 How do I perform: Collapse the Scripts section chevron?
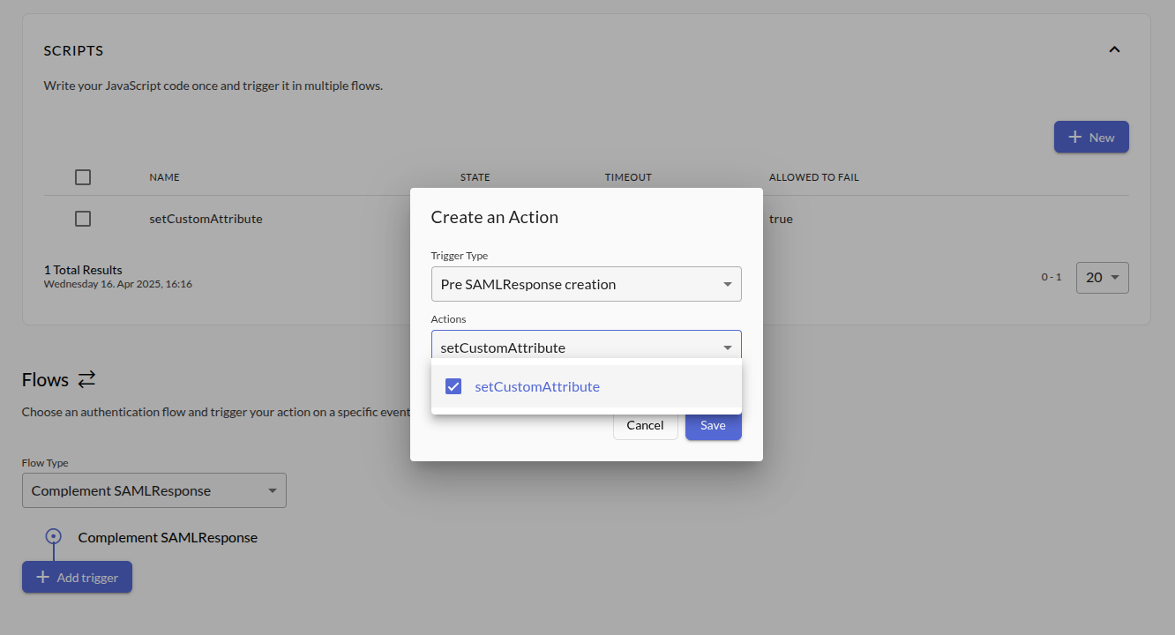coord(1114,49)
